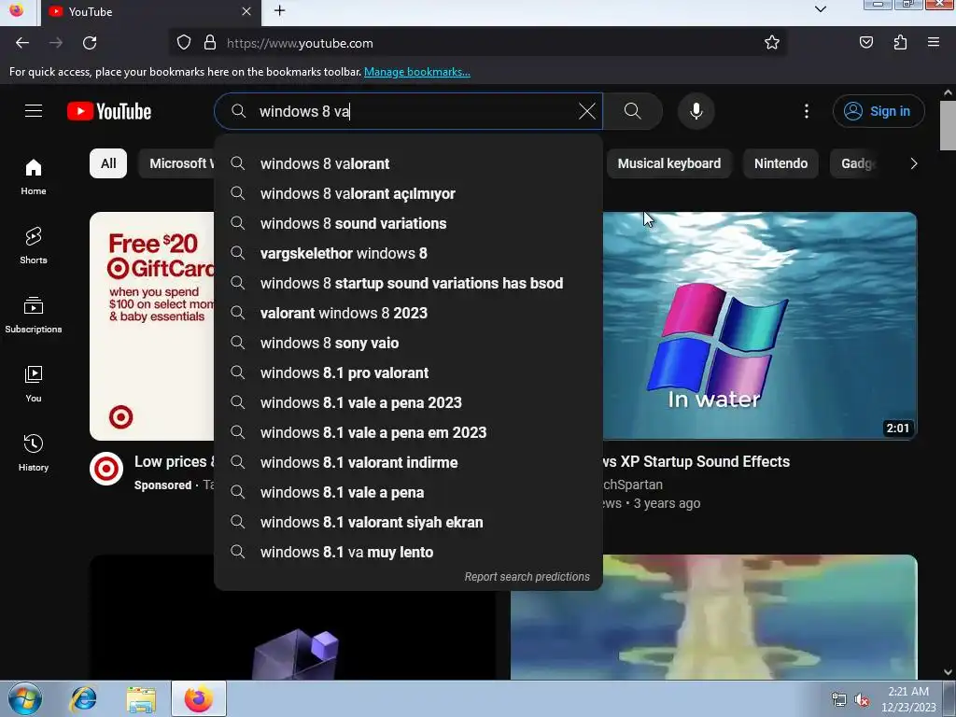956x717 pixels.
Task: Reload the page in Firefox
Action: point(90,43)
